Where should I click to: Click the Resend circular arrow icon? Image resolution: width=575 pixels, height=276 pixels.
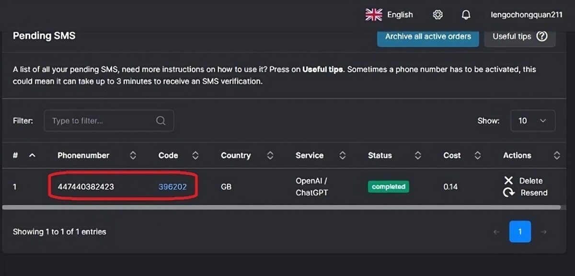click(x=508, y=192)
